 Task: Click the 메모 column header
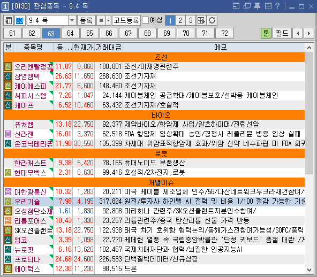(x=221, y=48)
